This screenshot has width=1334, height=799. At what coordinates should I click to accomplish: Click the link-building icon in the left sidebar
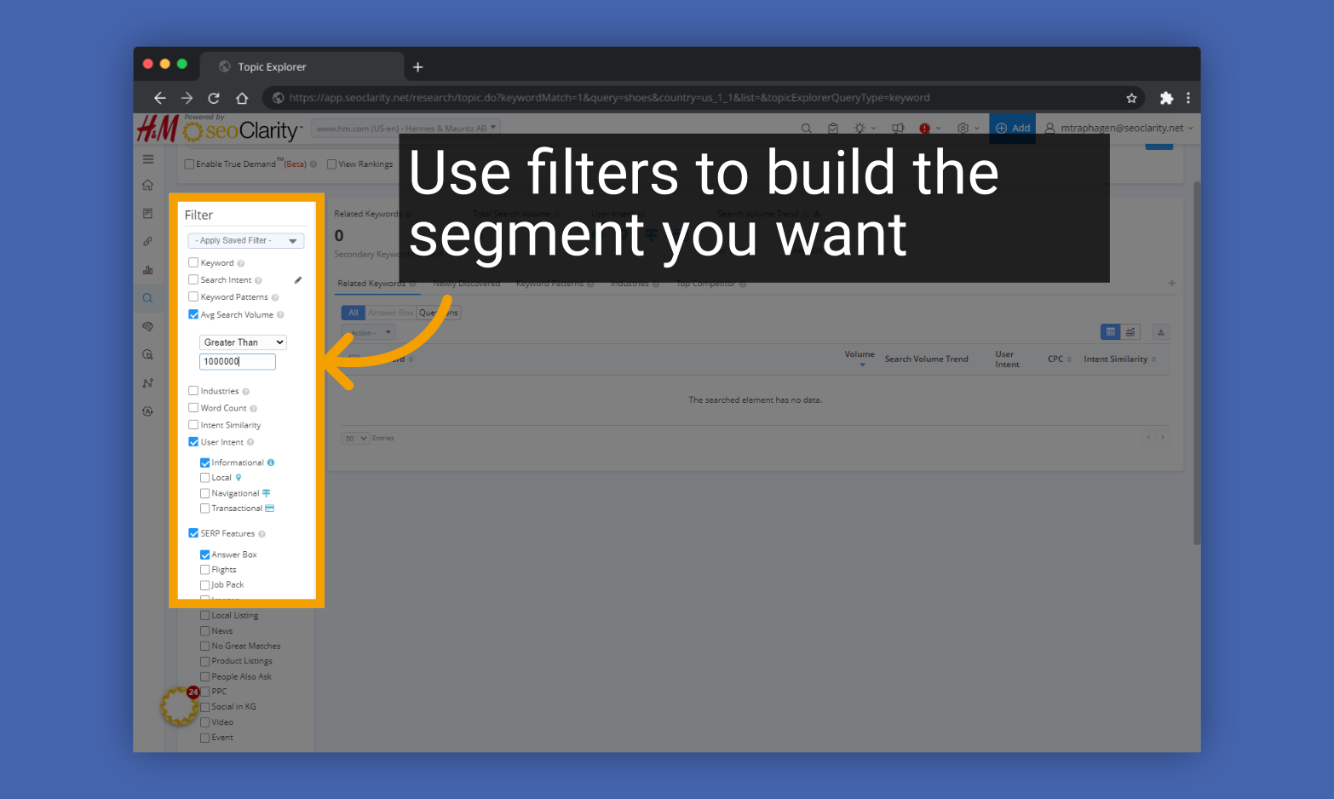click(x=147, y=241)
